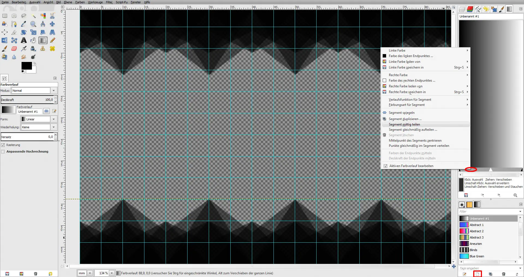The height and width of the screenshot is (277, 524).
Task: Open the Script-Fu menu
Action: [x=121, y=2]
